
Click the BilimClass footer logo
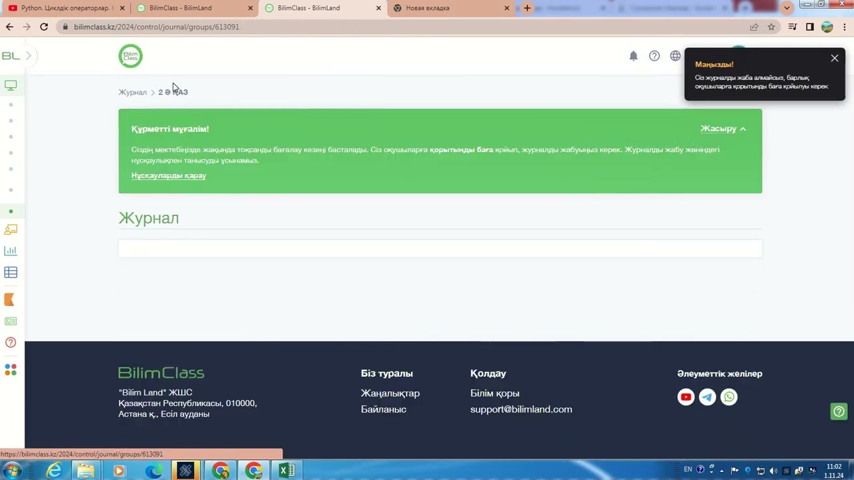(161, 373)
